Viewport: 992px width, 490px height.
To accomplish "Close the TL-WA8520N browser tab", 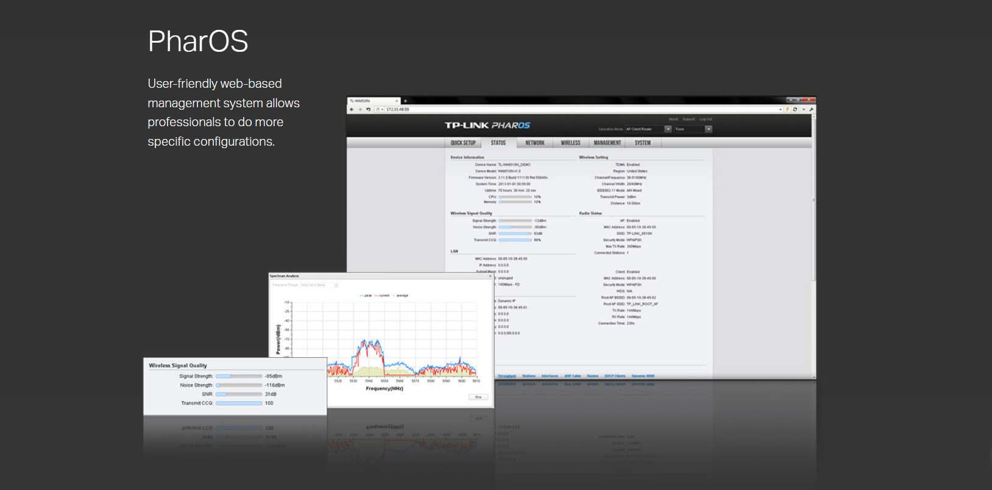I will coord(397,101).
